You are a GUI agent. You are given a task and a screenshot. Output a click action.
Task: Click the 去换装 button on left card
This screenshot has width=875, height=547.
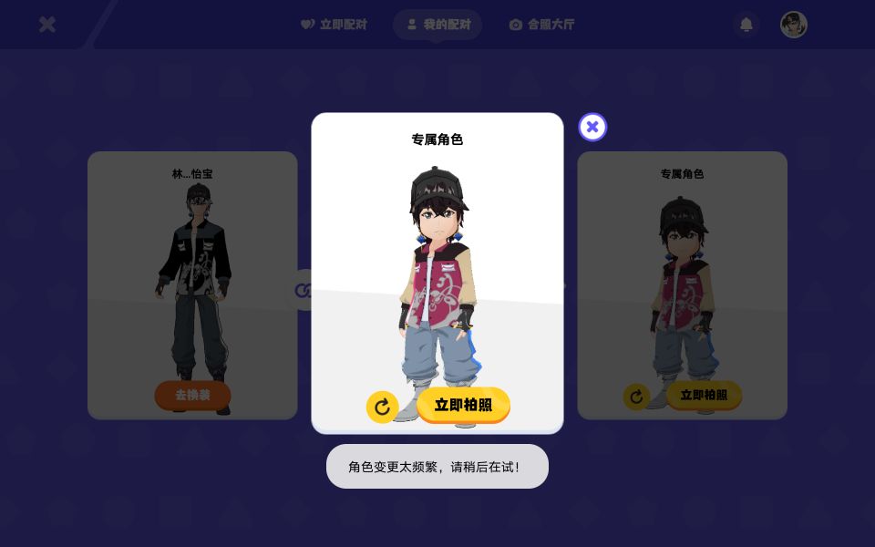coord(192,395)
